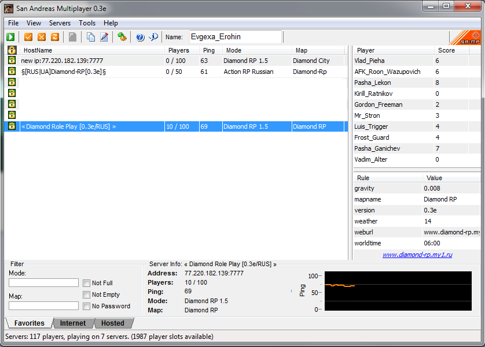Screen dimensions: 485x347
Task: Click the mapname rule row
Action: (x=417, y=199)
